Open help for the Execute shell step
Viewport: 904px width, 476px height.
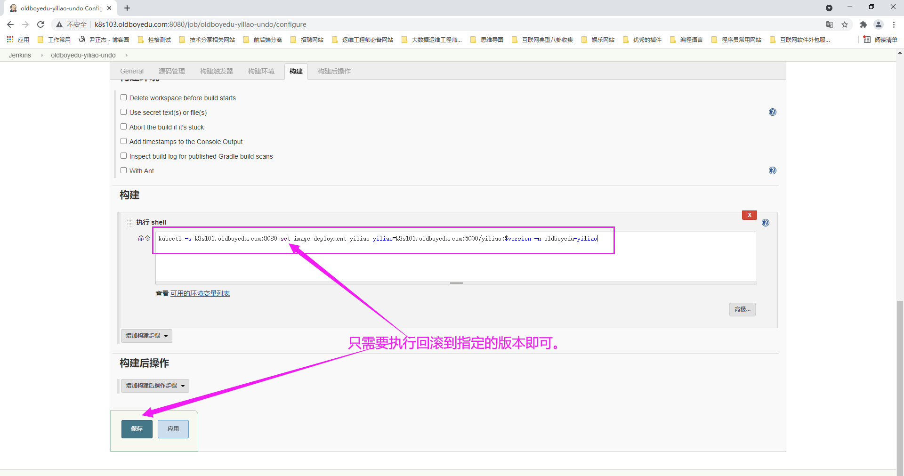point(765,223)
